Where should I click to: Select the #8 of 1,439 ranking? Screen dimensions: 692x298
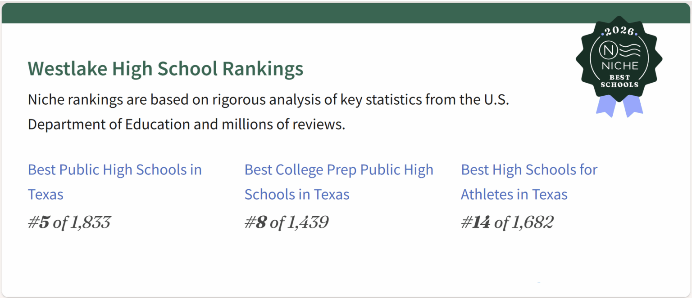click(x=287, y=222)
